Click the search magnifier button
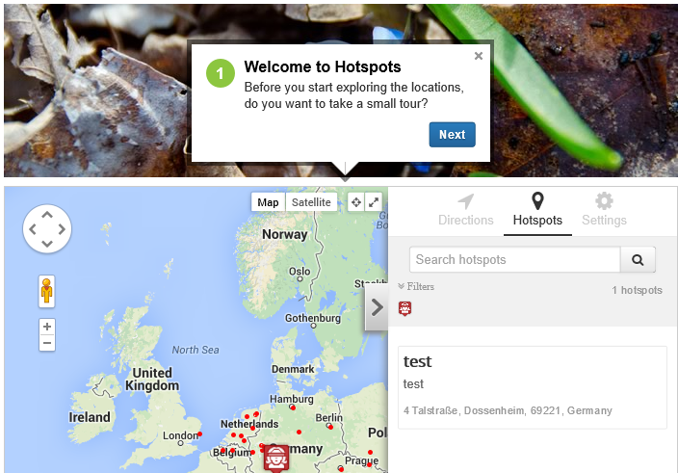 [638, 260]
